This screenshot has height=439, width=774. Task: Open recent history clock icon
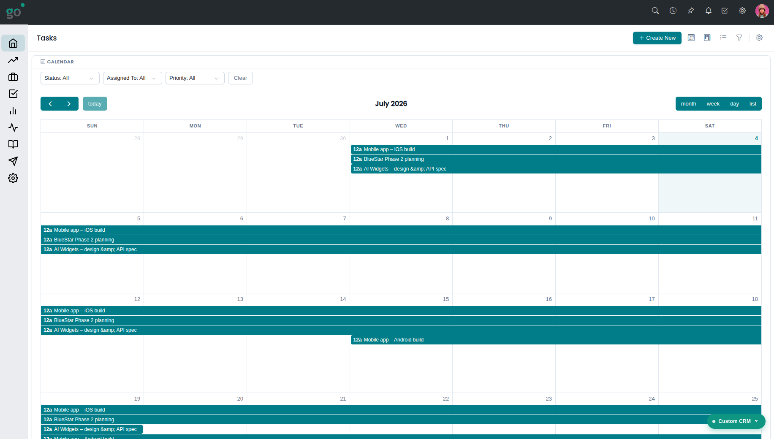coord(673,11)
